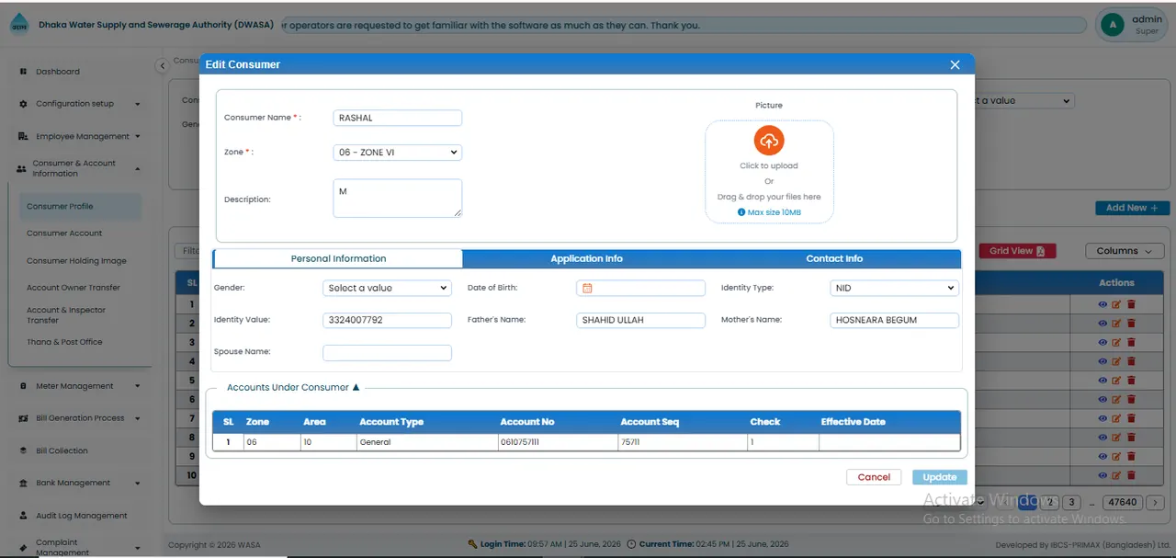Open the admin user avatar

[1113, 25]
